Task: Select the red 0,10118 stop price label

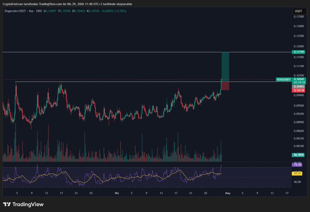Action: coord(299,90)
